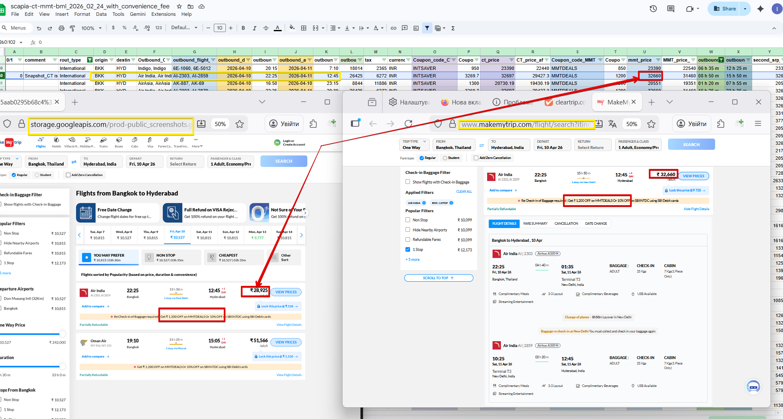The width and height of the screenshot is (783, 419).
Task: Click the font size input field
Action: coord(220,28)
